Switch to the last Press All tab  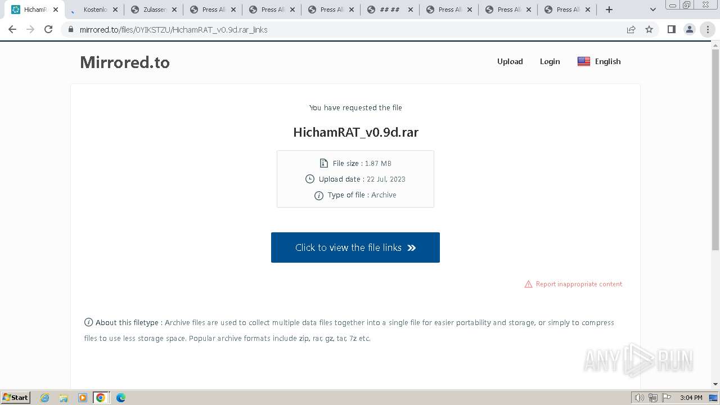coord(566,10)
